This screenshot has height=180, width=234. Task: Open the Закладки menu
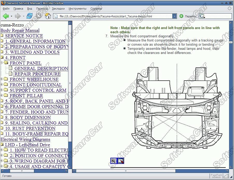(58, 9)
